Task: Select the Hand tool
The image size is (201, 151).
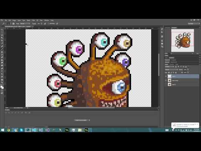Action: tap(2, 80)
